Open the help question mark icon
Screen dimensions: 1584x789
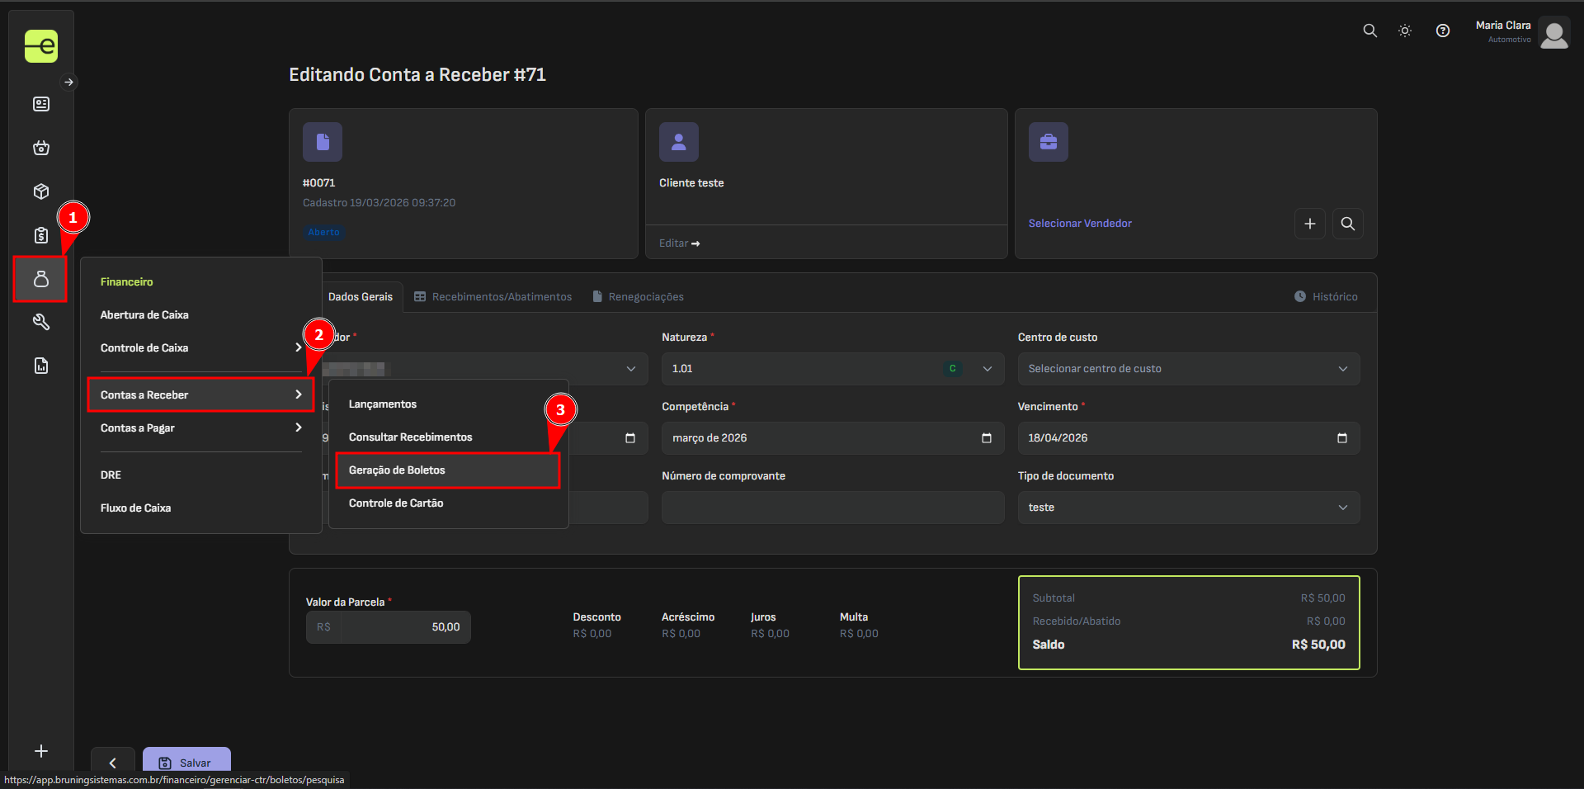click(x=1442, y=31)
